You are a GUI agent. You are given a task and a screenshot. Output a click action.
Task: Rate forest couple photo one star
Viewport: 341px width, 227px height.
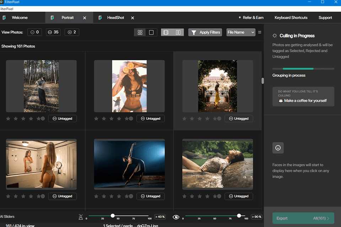pyautogui.click(x=8, y=118)
